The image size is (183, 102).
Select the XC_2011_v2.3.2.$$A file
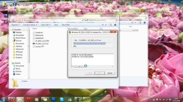coord(41,41)
